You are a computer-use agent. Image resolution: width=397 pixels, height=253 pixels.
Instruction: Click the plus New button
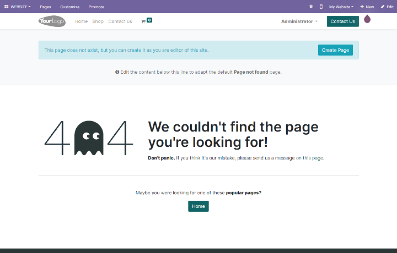click(x=367, y=7)
